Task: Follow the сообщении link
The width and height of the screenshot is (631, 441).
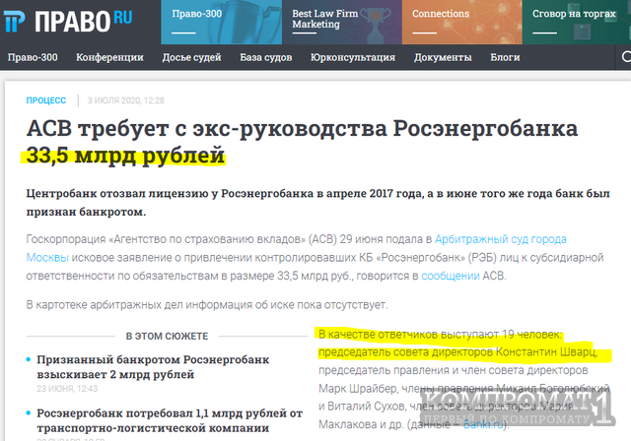Action: [451, 276]
